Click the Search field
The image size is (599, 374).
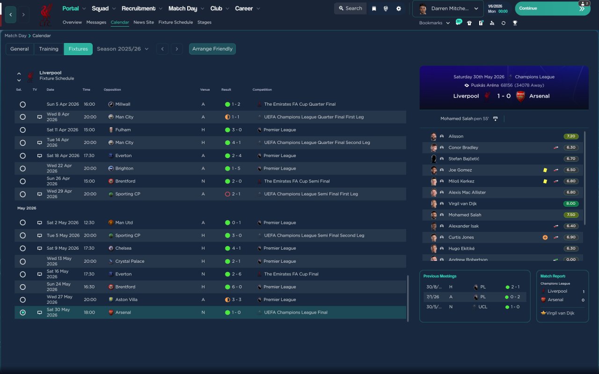pos(351,8)
